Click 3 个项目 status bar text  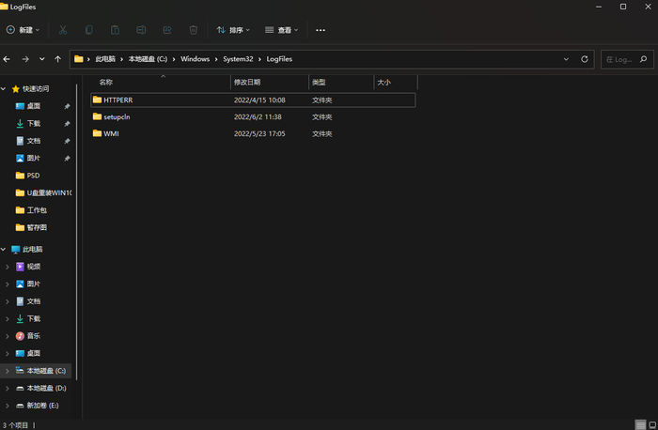(x=15, y=425)
